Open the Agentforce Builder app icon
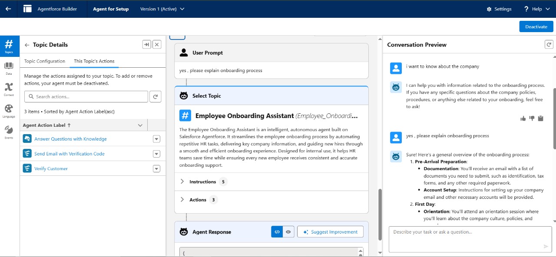This screenshot has height=257, width=556. click(x=28, y=9)
